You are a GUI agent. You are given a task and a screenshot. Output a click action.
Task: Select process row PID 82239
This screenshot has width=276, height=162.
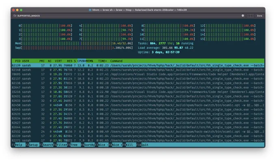pos(138,136)
